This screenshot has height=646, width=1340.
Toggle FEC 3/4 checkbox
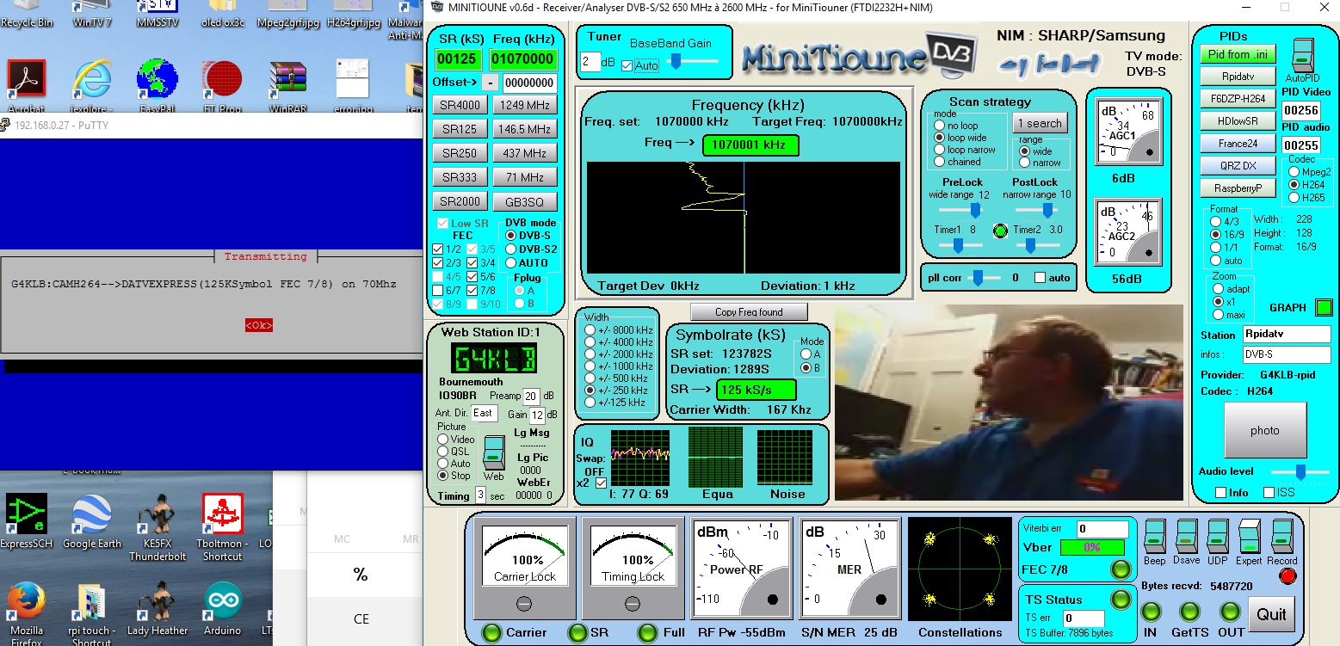point(472,263)
